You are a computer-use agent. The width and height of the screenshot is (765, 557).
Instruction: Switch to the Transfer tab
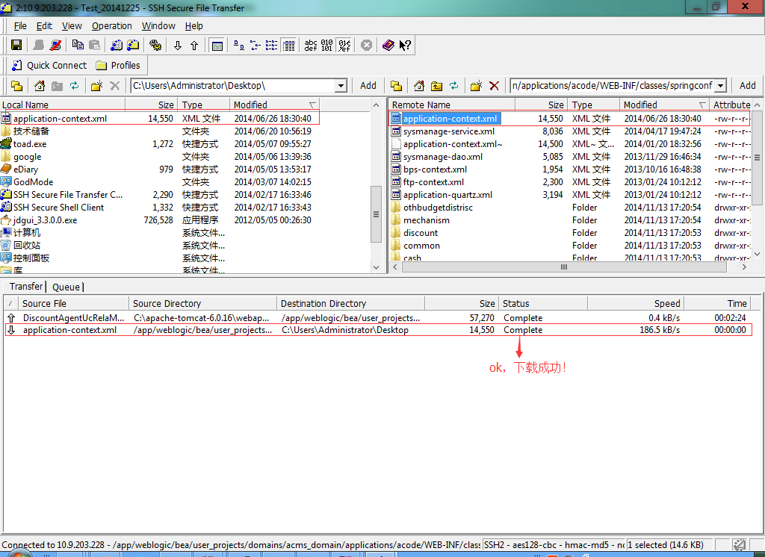(x=26, y=286)
